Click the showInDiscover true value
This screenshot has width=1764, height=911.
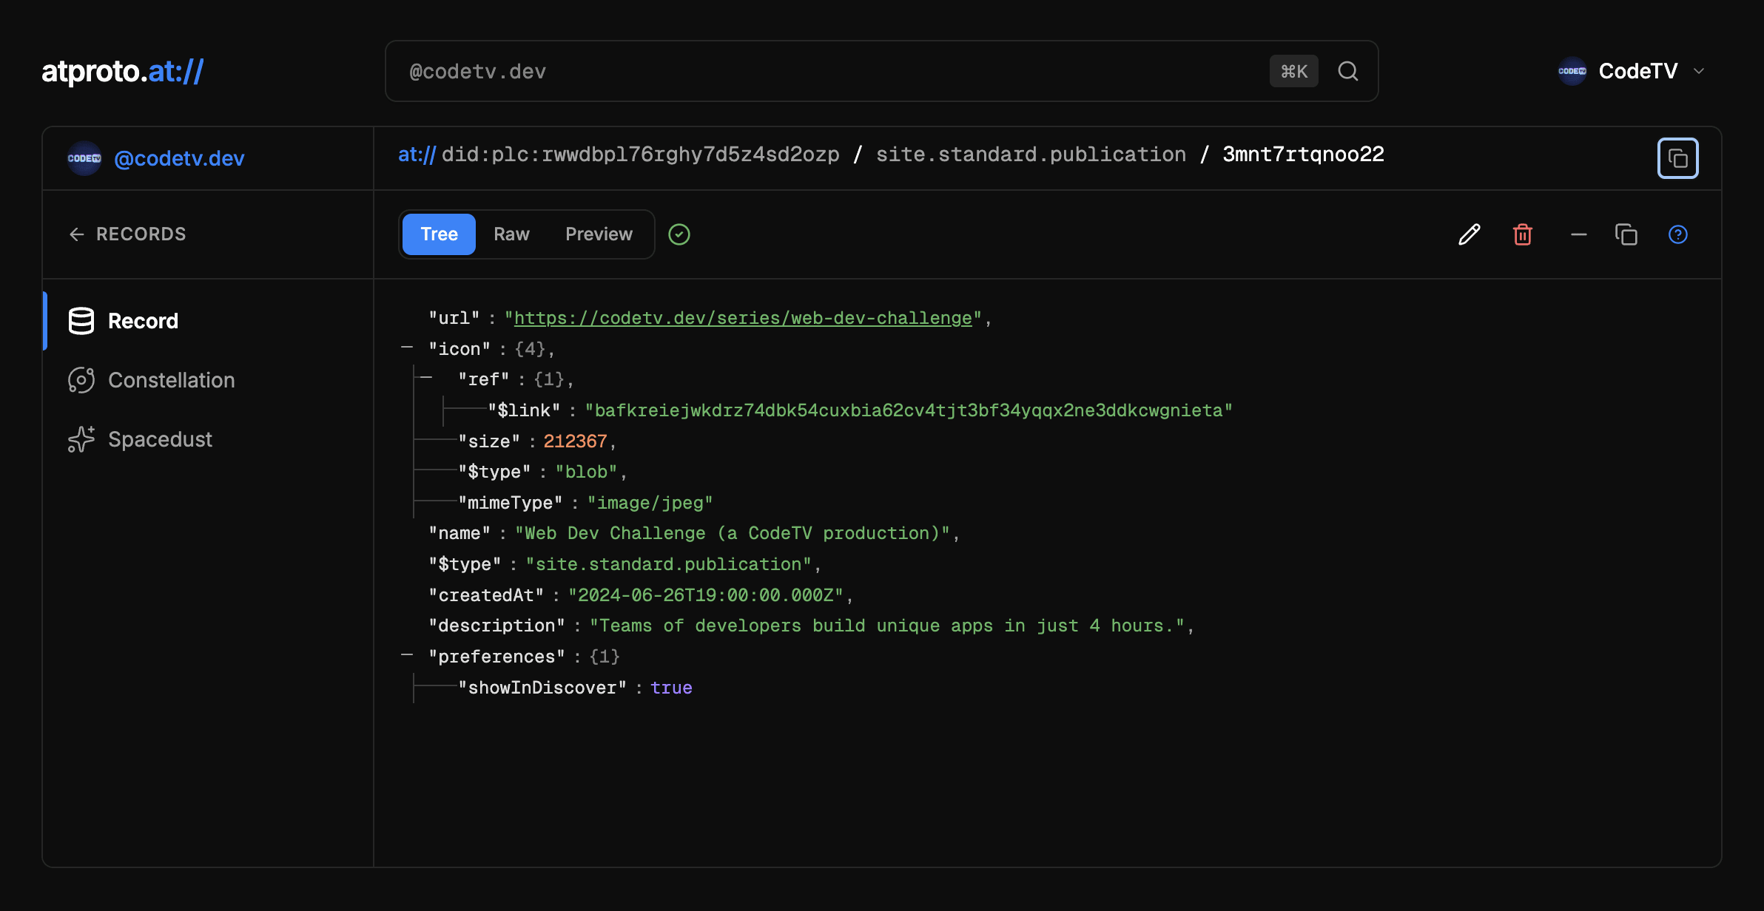(671, 688)
